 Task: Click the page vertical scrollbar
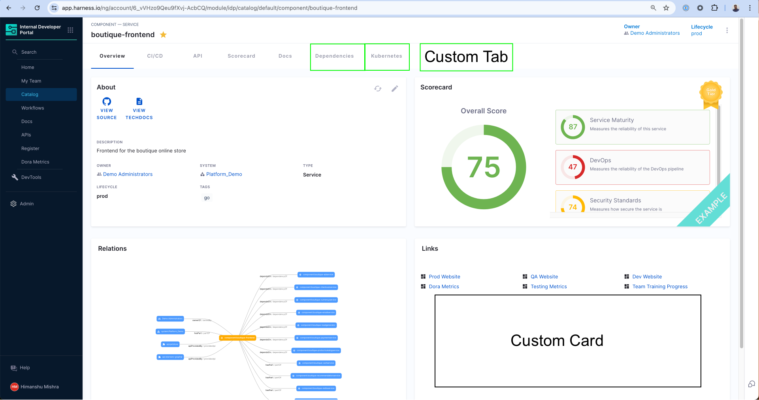[x=741, y=182]
